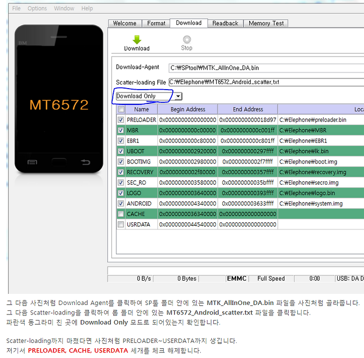Open the Help menu
Viewport: 364px width, 358px height.
(87, 9)
